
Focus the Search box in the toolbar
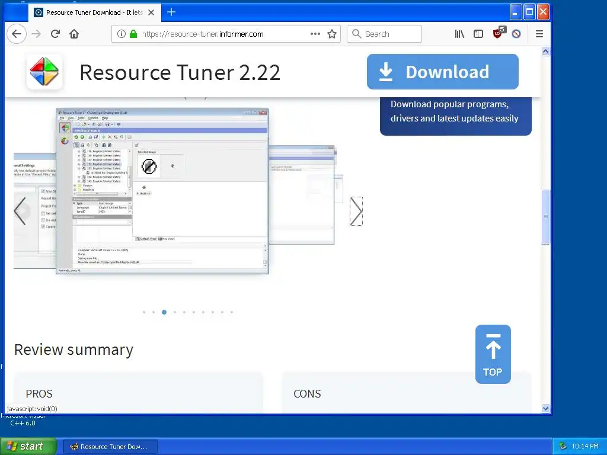[x=384, y=34]
